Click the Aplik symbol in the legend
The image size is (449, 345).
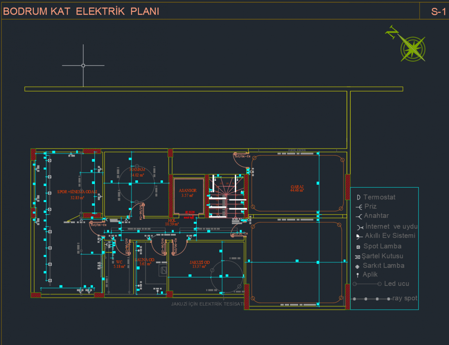[357, 275]
